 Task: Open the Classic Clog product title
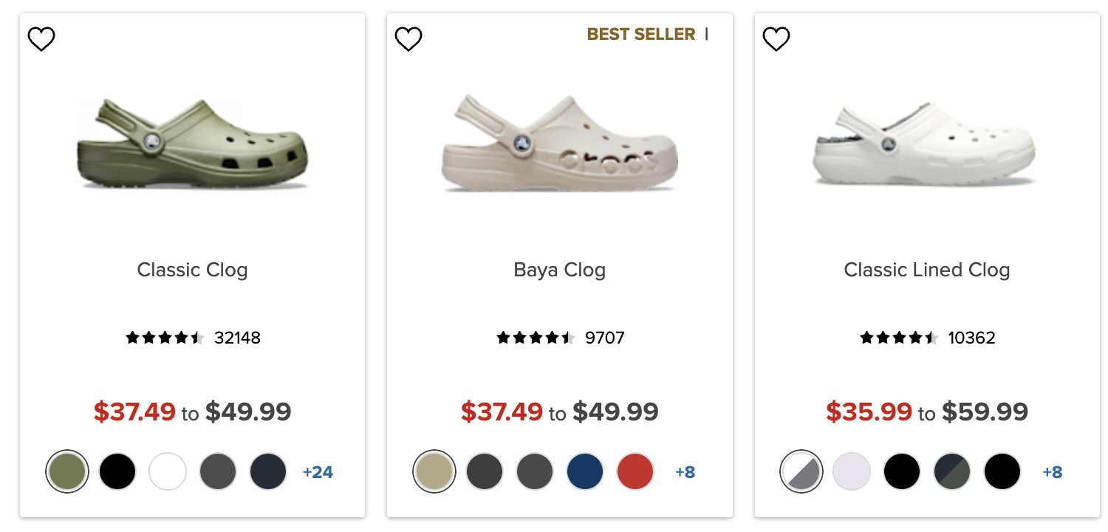(192, 270)
